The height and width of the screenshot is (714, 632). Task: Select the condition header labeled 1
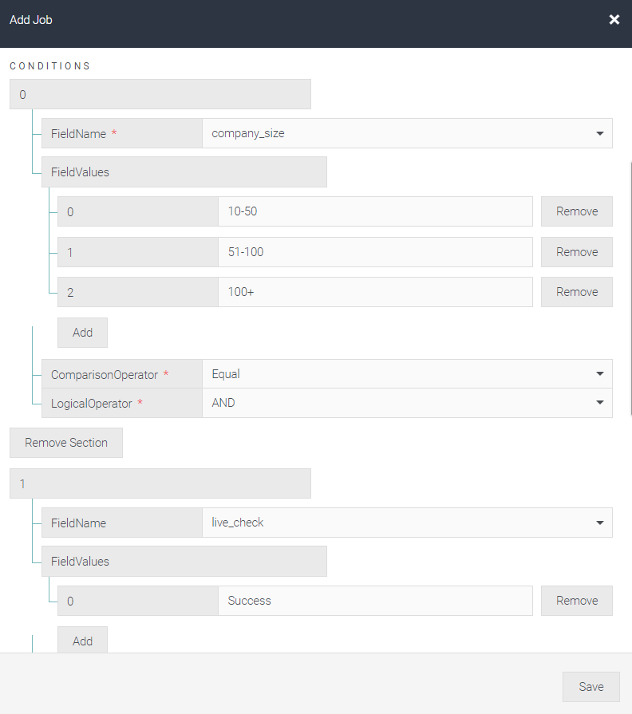pos(160,483)
